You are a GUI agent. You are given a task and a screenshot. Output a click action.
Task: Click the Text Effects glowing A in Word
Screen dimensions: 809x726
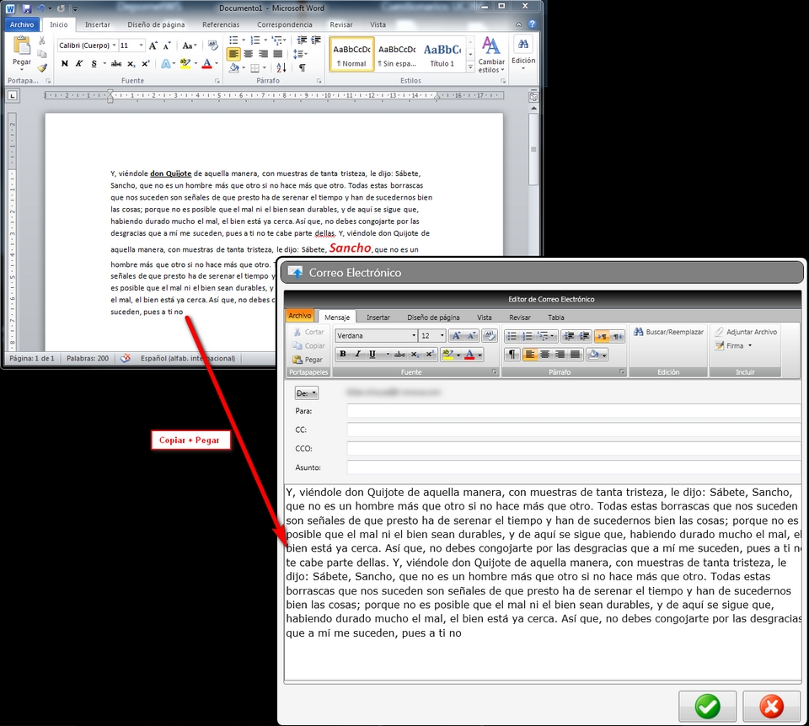166,63
